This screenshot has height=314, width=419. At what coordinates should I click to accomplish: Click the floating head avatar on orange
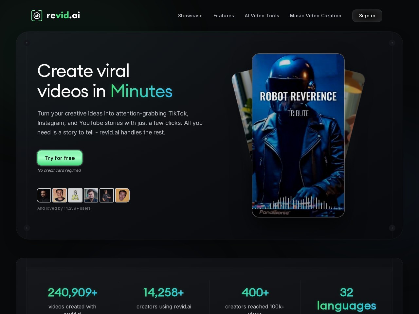tap(122, 195)
